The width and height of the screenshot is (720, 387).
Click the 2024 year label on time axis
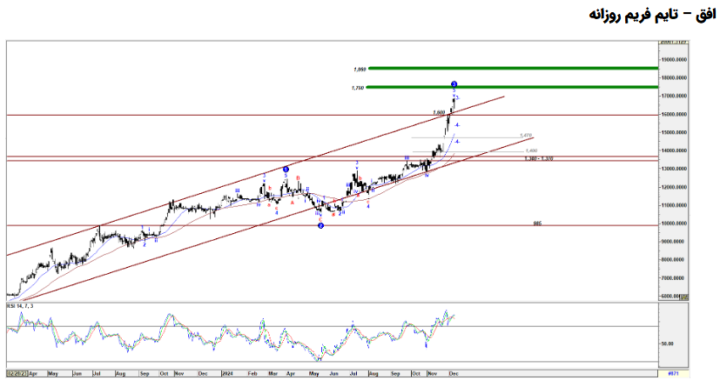coord(228,372)
